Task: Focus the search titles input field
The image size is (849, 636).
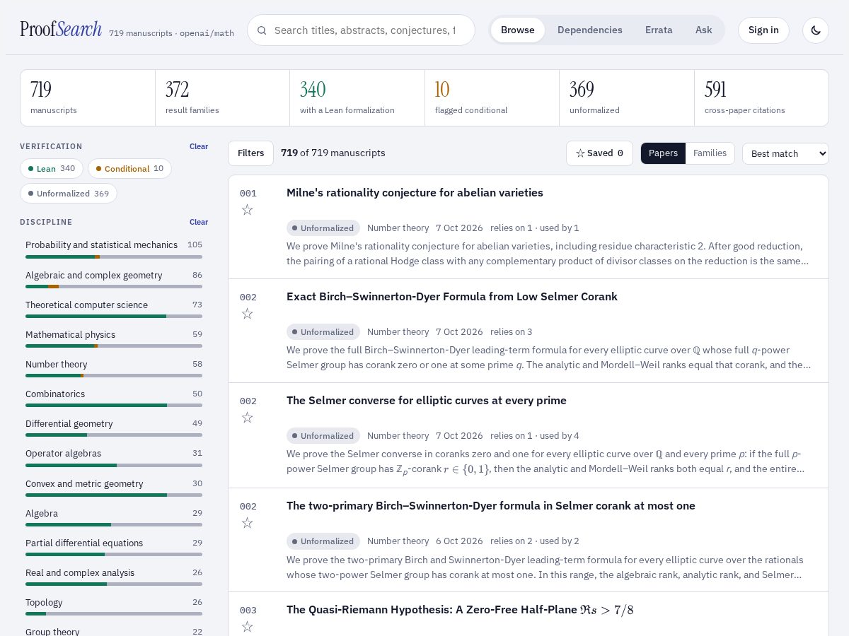Action: pos(365,30)
